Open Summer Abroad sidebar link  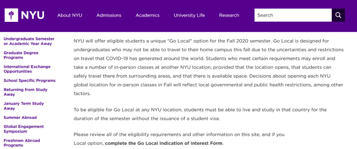(20, 118)
